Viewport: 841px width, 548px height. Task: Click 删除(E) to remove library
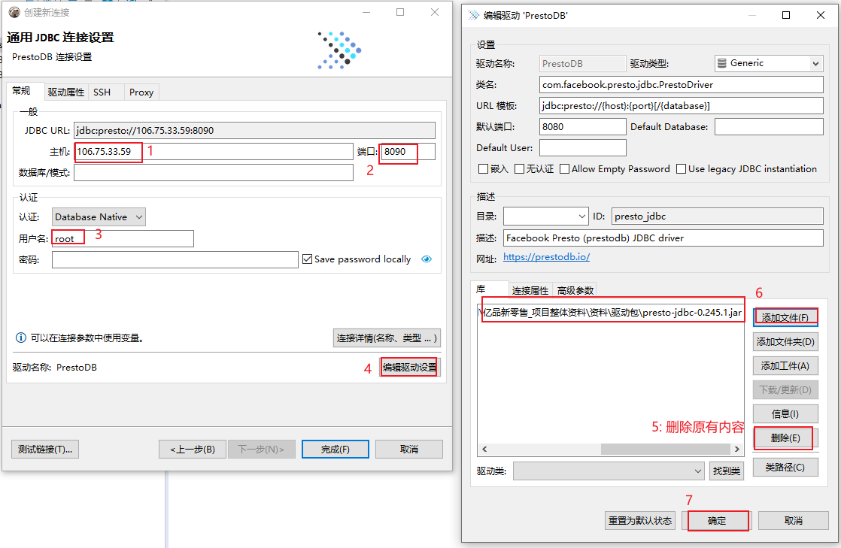point(785,438)
